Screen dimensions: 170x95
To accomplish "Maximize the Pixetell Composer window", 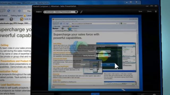I will 152,6.
